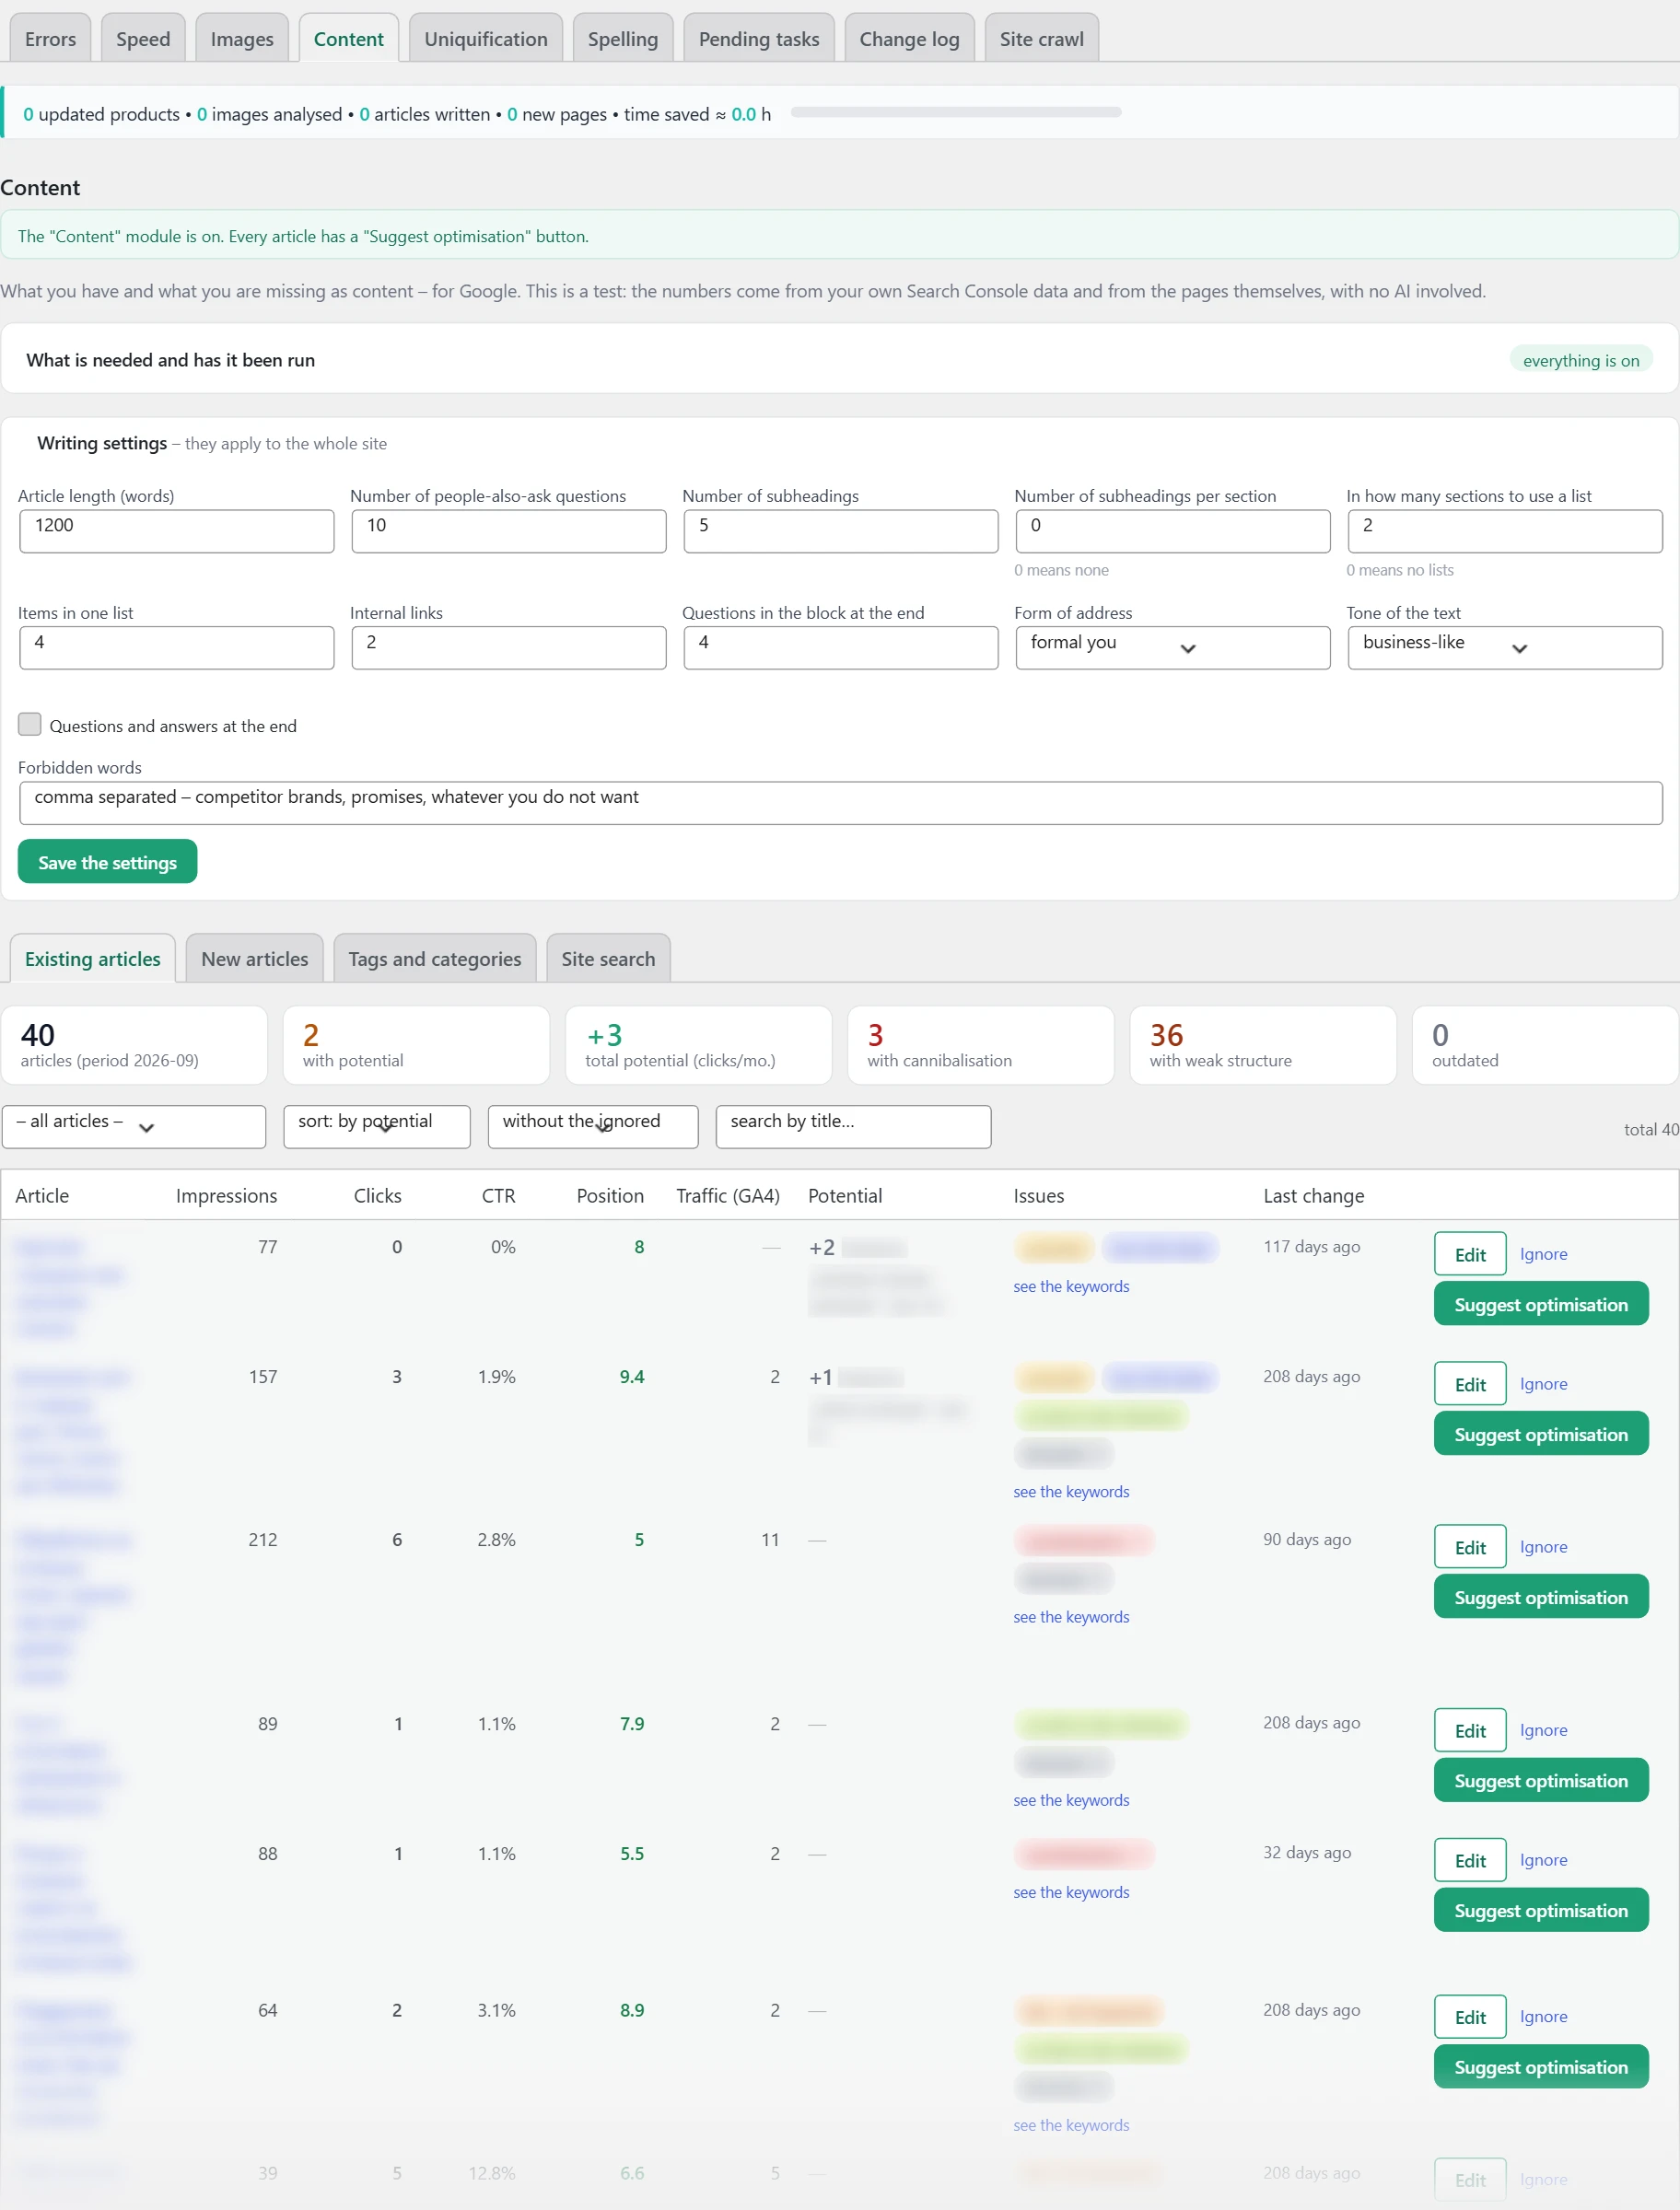The height and width of the screenshot is (2210, 1680).
Task: Open the sort by potential dropdown
Action: 377,1126
